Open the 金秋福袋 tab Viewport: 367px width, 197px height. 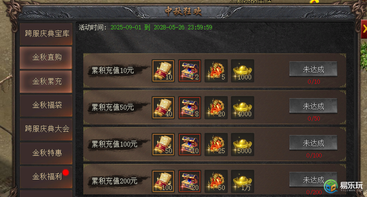pyautogui.click(x=46, y=105)
